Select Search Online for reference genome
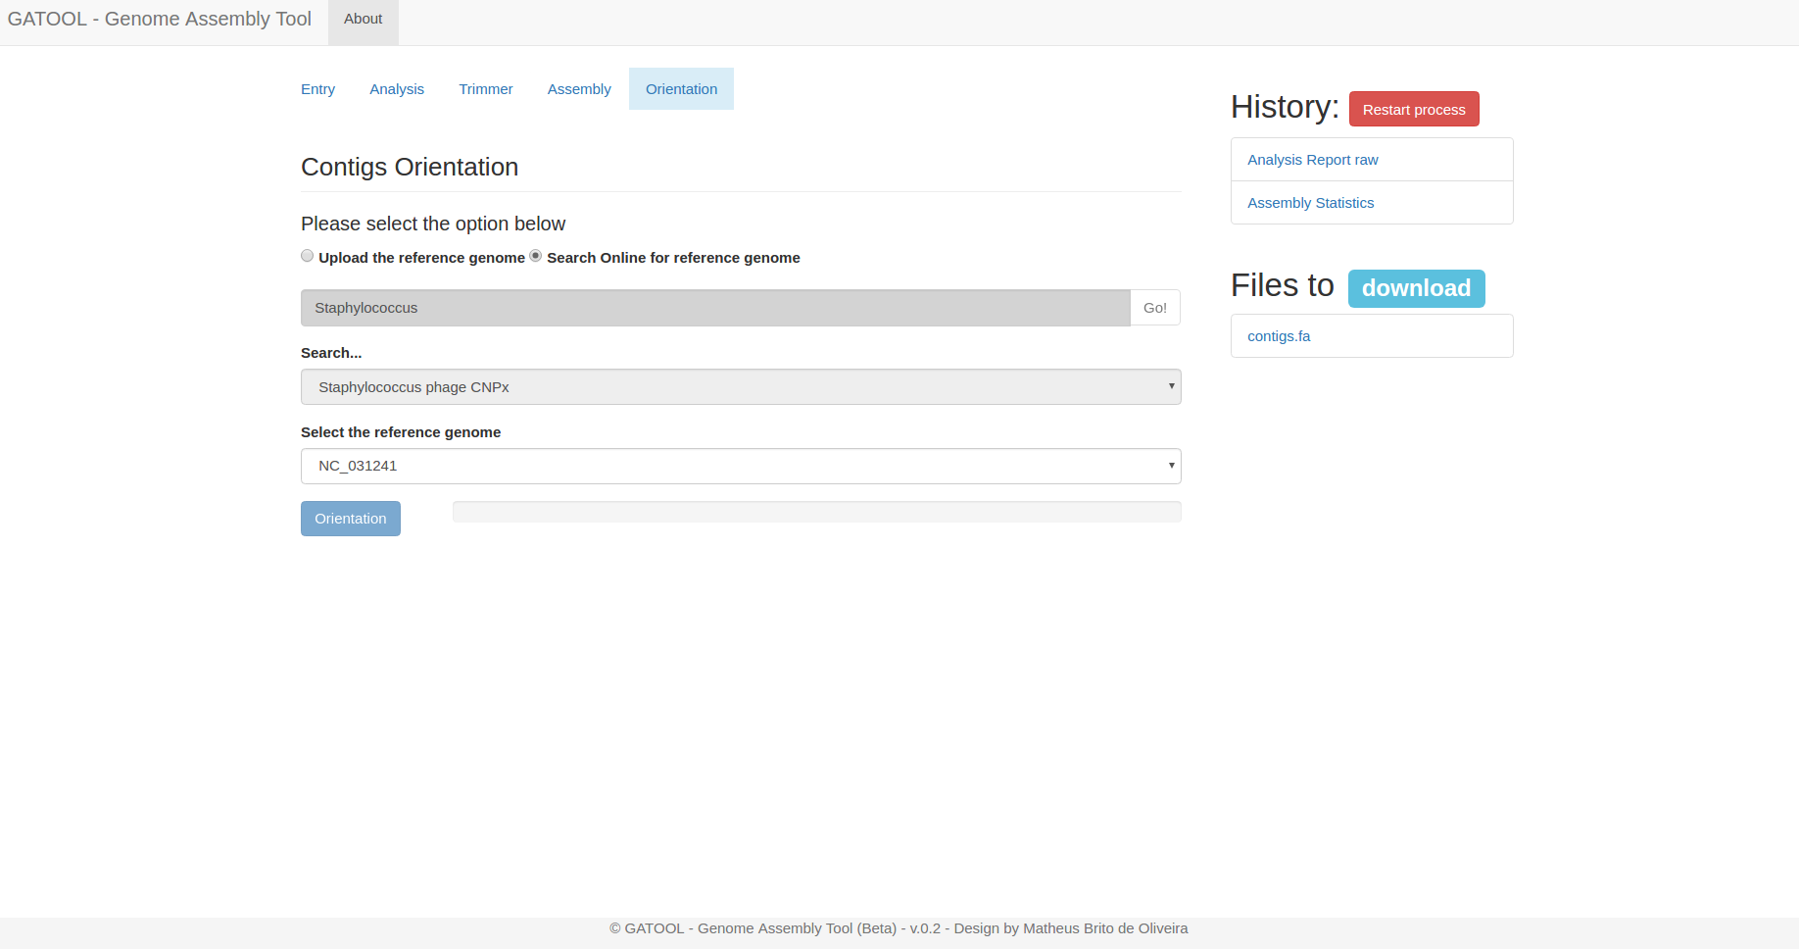Viewport: 1799px width, 949px height. pyautogui.click(x=535, y=255)
